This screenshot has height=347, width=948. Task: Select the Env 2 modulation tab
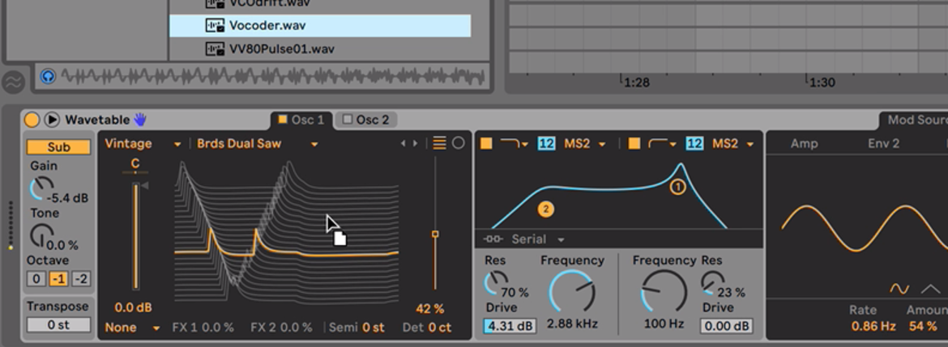883,144
